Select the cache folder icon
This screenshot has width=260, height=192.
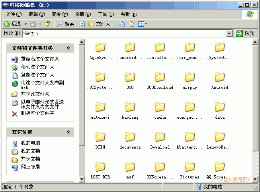point(160,107)
